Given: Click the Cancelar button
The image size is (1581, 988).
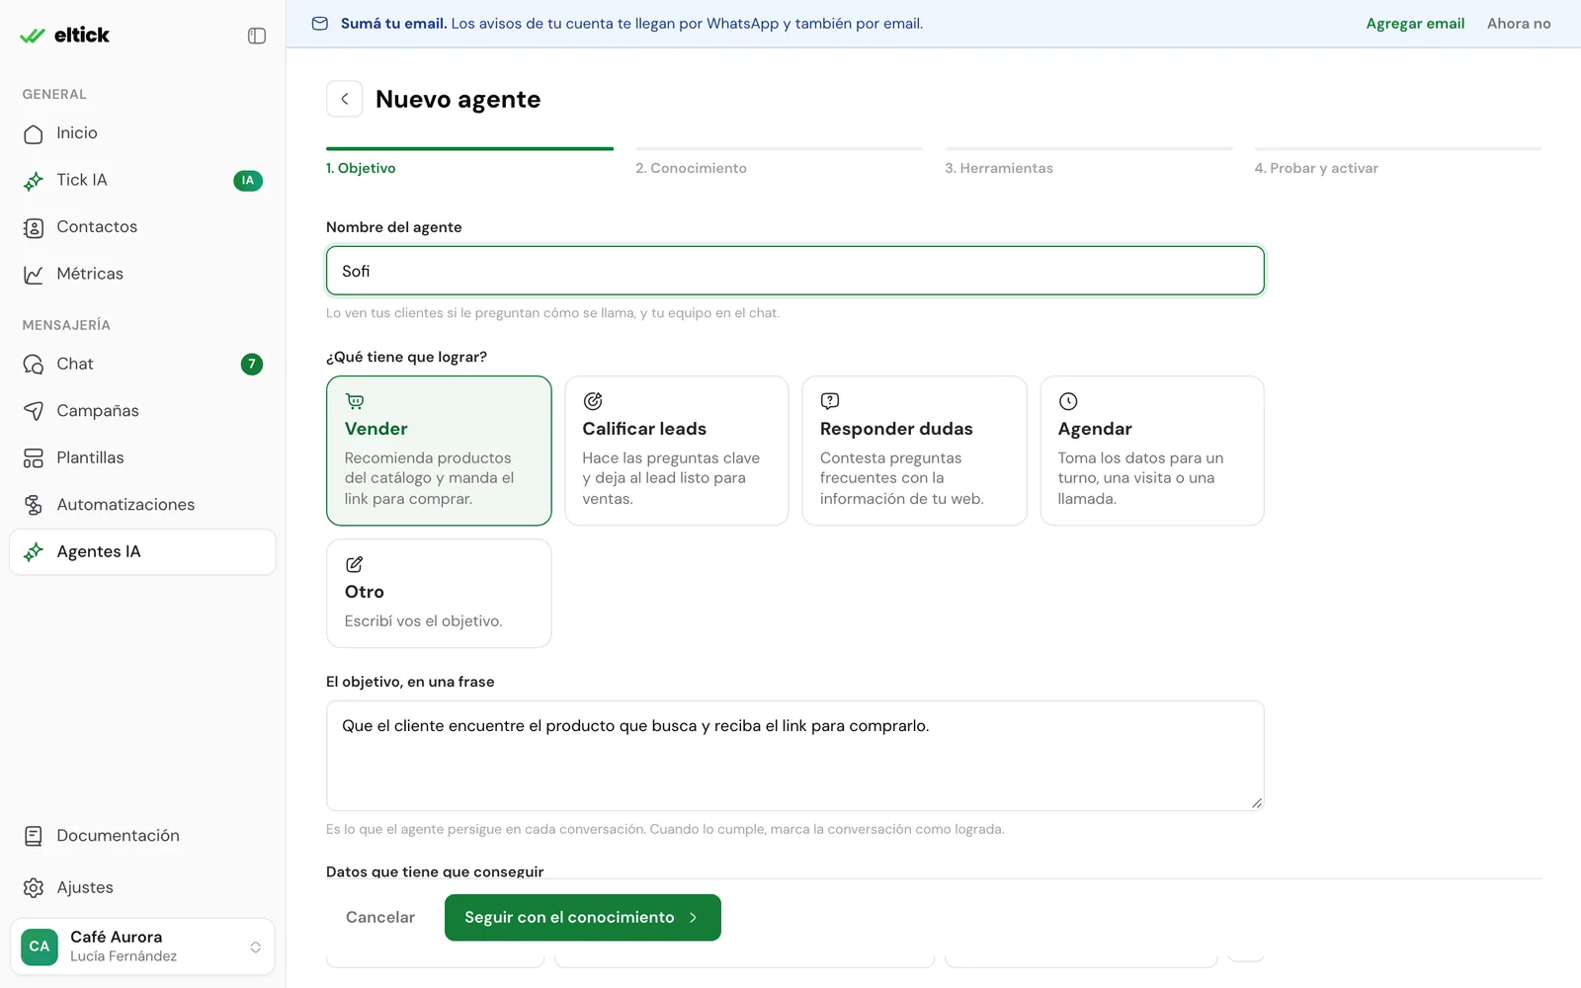Looking at the screenshot, I should click(380, 918).
